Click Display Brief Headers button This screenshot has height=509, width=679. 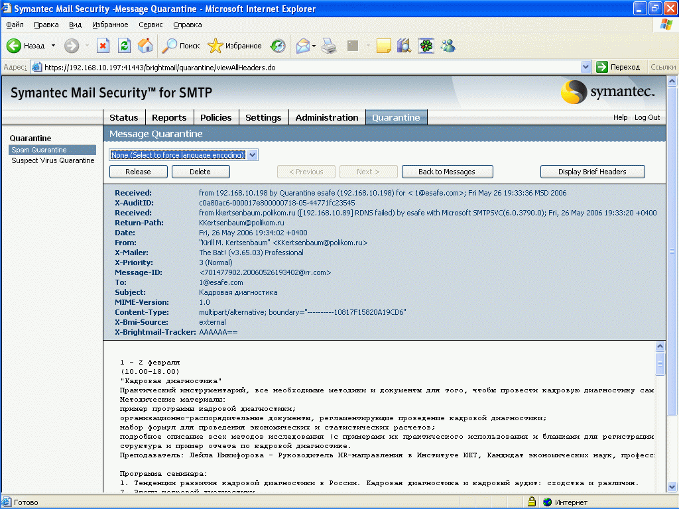coord(592,172)
